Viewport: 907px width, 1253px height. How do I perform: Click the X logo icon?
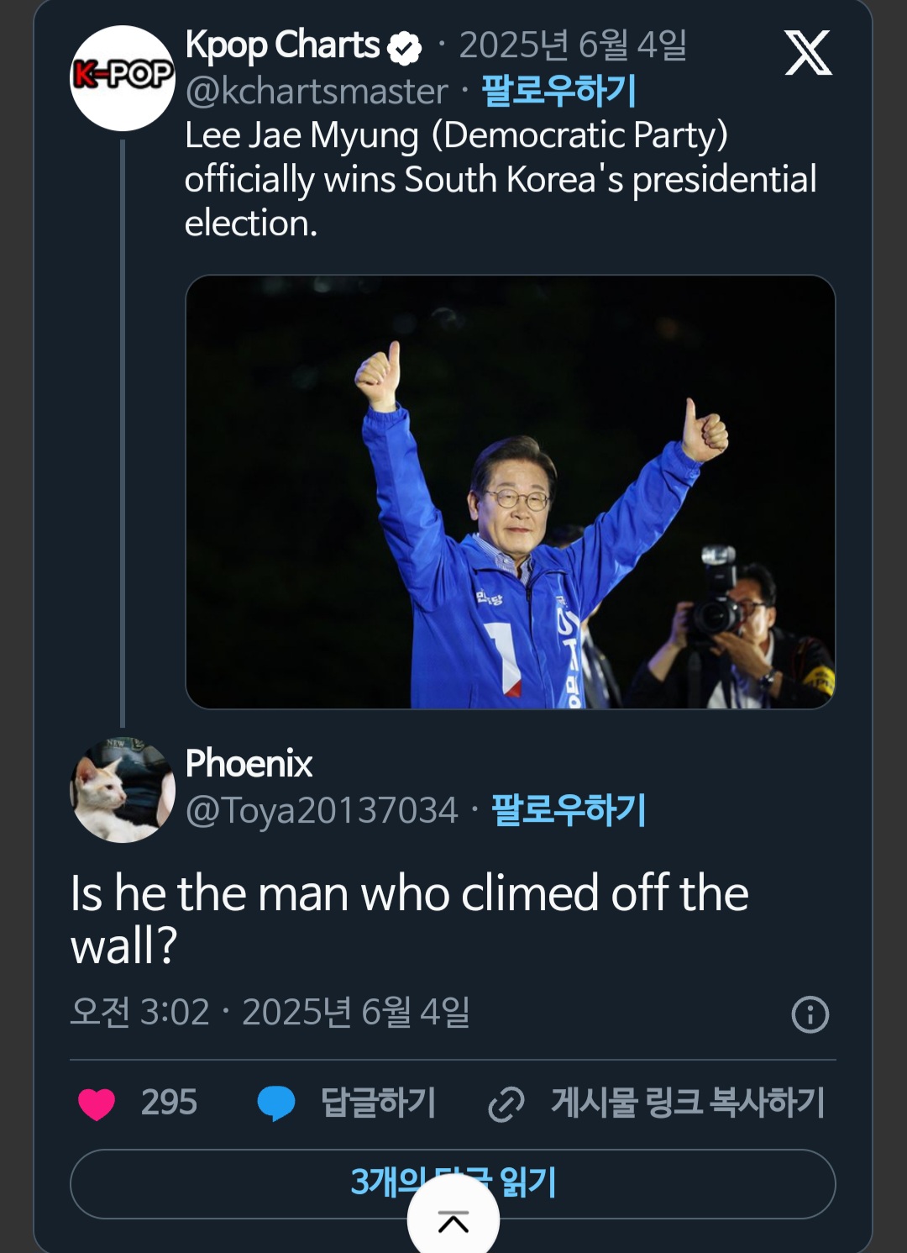[x=808, y=53]
